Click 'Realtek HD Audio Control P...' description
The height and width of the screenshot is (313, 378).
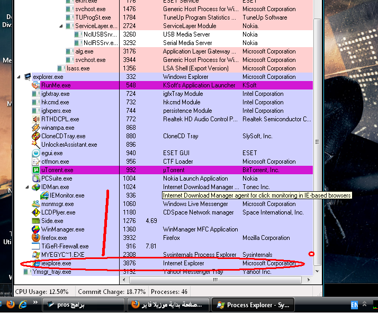200,119
